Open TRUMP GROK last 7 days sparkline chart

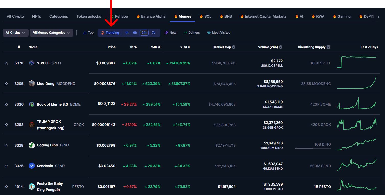357,124
